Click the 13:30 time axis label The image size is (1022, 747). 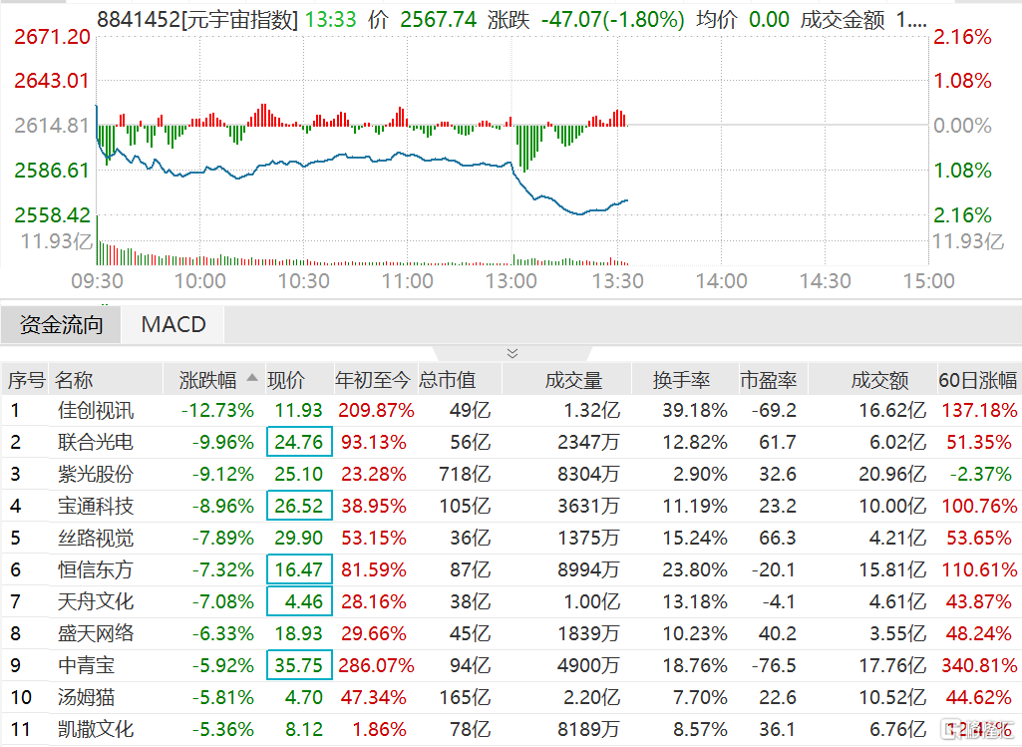pos(617,281)
